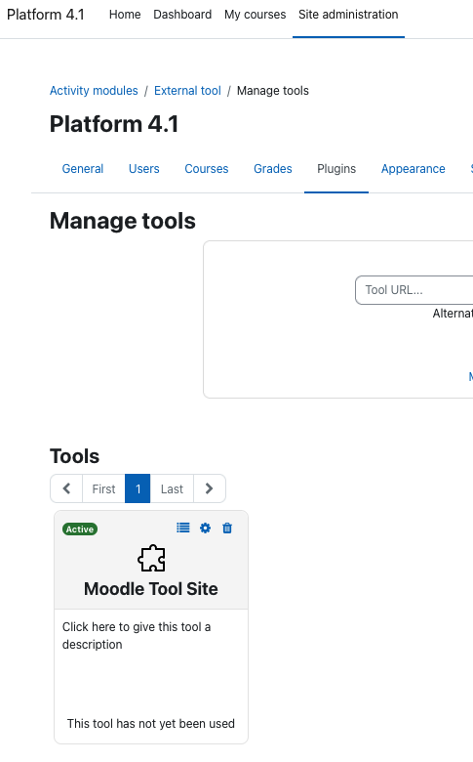
Task: Switch to the Courses tab
Action: click(207, 169)
